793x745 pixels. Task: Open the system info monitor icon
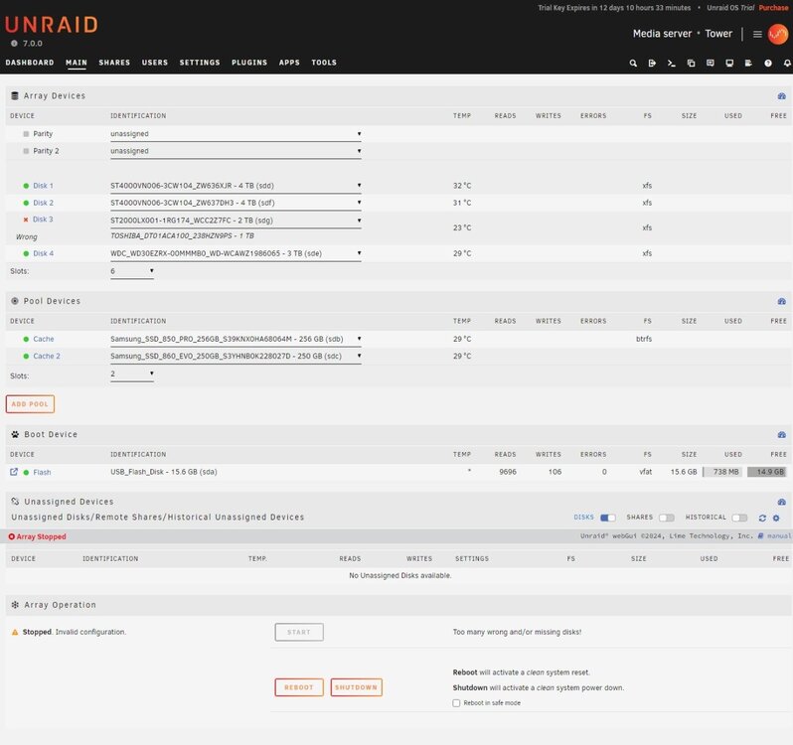coord(729,64)
